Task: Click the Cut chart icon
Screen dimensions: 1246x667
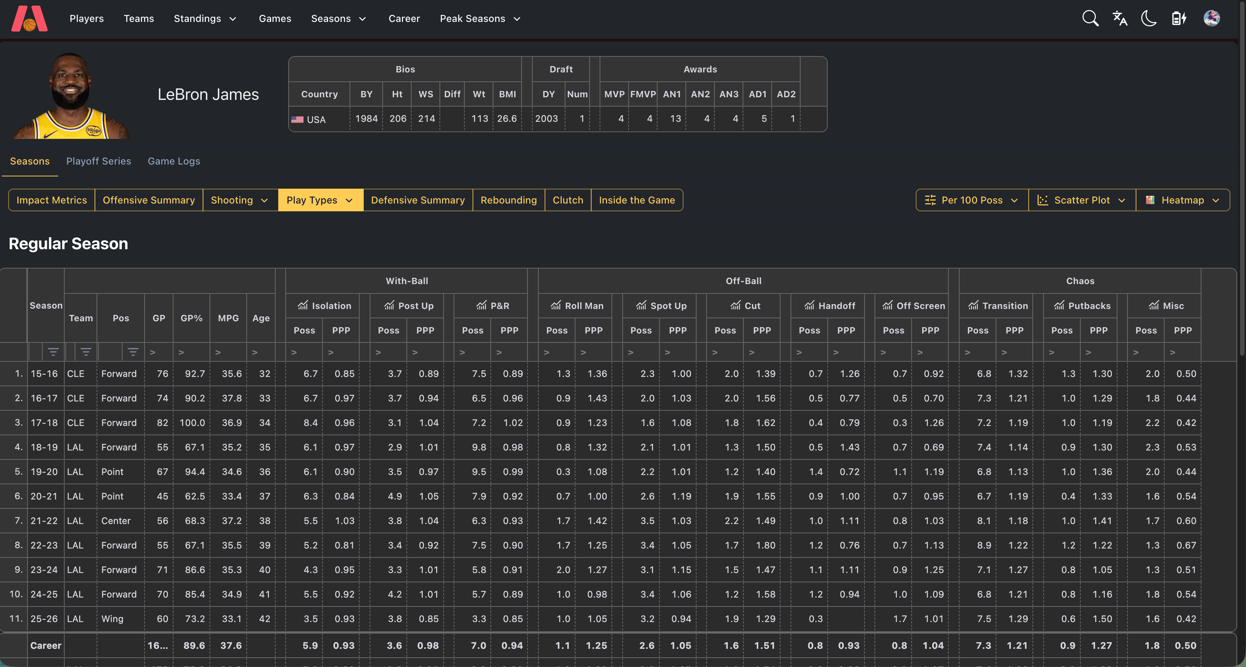Action: [736, 305]
